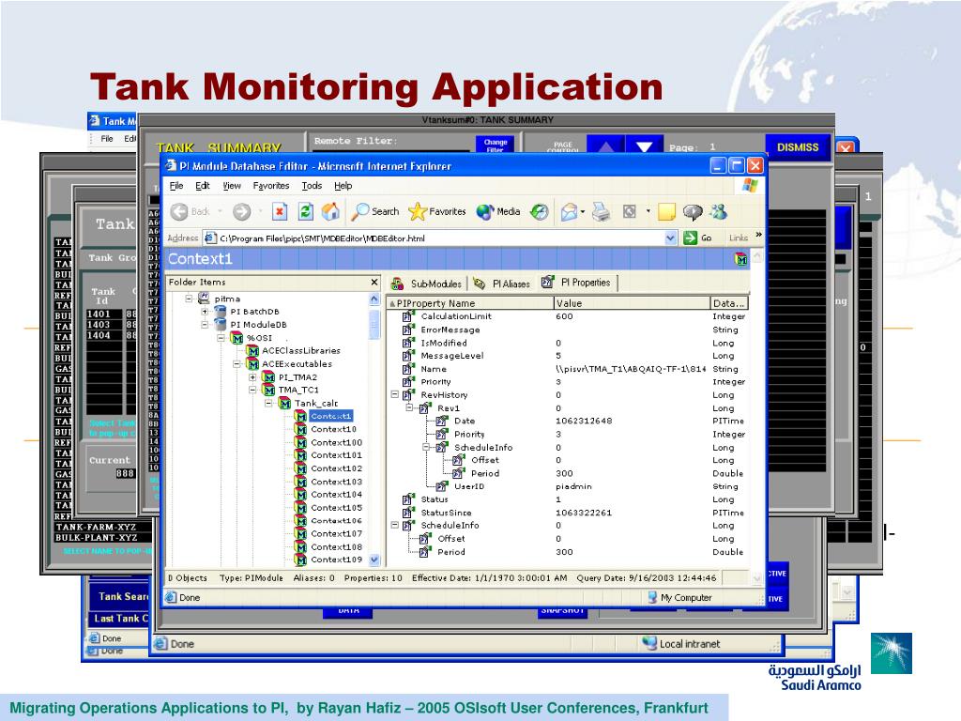Click the page down arrow in Tank Summary
Image resolution: width=961 pixels, height=721 pixels.
pyautogui.click(x=644, y=146)
